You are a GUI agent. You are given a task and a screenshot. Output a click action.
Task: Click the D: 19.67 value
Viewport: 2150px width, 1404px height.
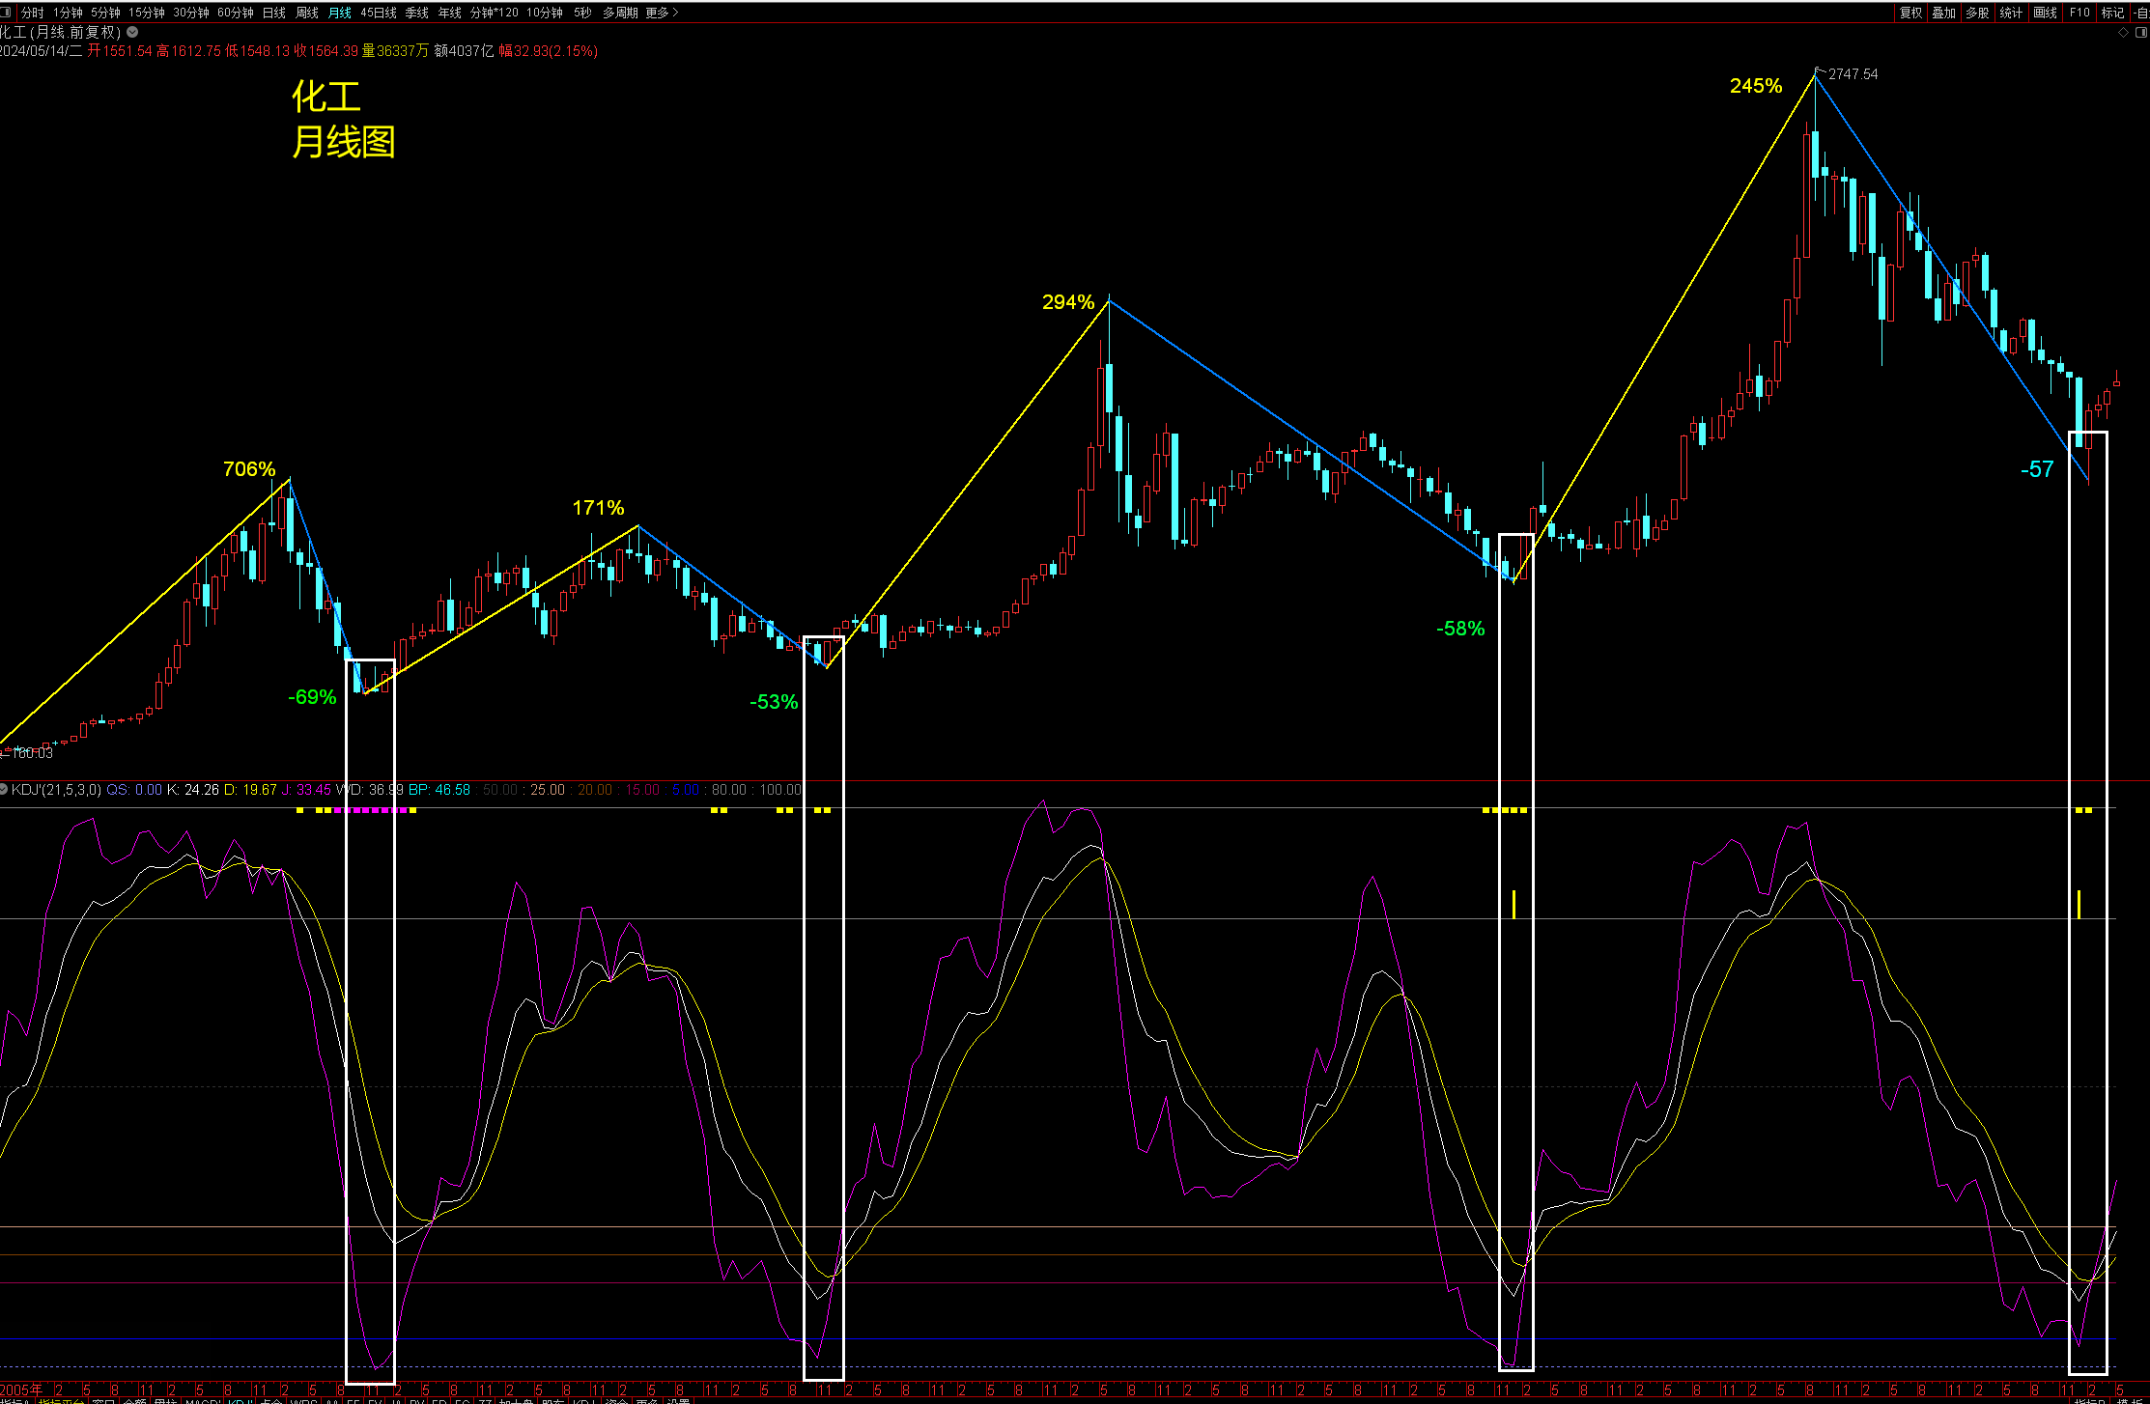pyautogui.click(x=250, y=790)
